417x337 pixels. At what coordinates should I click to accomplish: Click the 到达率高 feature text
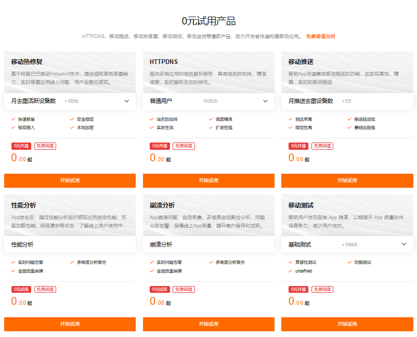(x=304, y=119)
